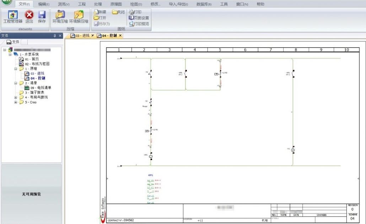Switch to the 03 - 进线 drawing tab
The height and width of the screenshot is (224, 366).
pos(80,36)
